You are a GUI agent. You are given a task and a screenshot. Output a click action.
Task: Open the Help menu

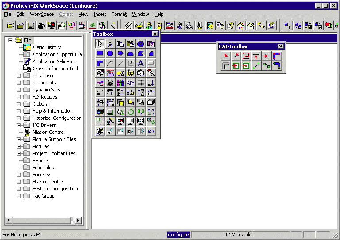(159, 14)
